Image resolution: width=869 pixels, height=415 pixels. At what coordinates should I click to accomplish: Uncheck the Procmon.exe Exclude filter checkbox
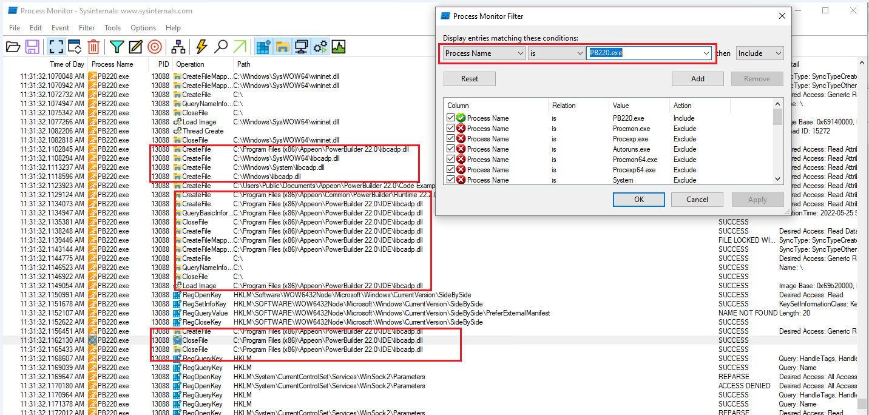click(450, 129)
